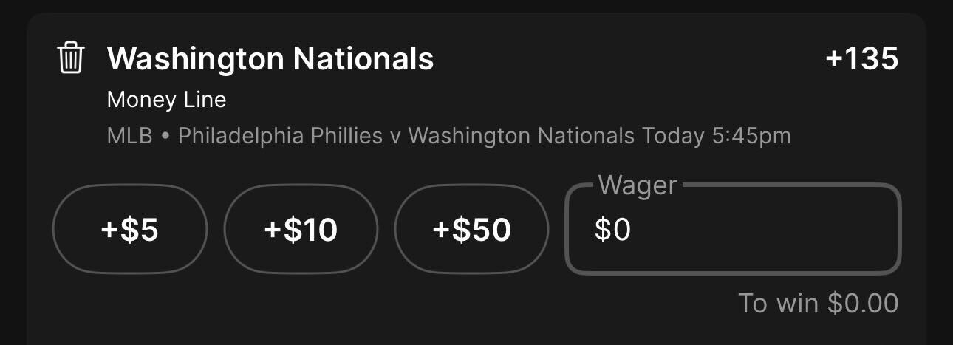Click the To win $0.00 payout text
The width and height of the screenshot is (953, 345).
(819, 303)
